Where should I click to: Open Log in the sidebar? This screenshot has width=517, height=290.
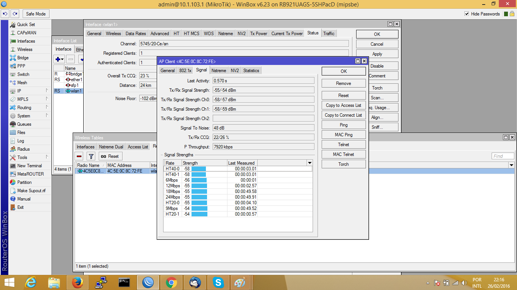20,141
